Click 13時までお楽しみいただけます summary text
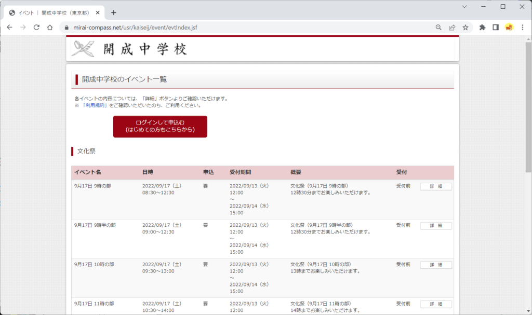Viewport: 532px width, 315px height. (325, 271)
